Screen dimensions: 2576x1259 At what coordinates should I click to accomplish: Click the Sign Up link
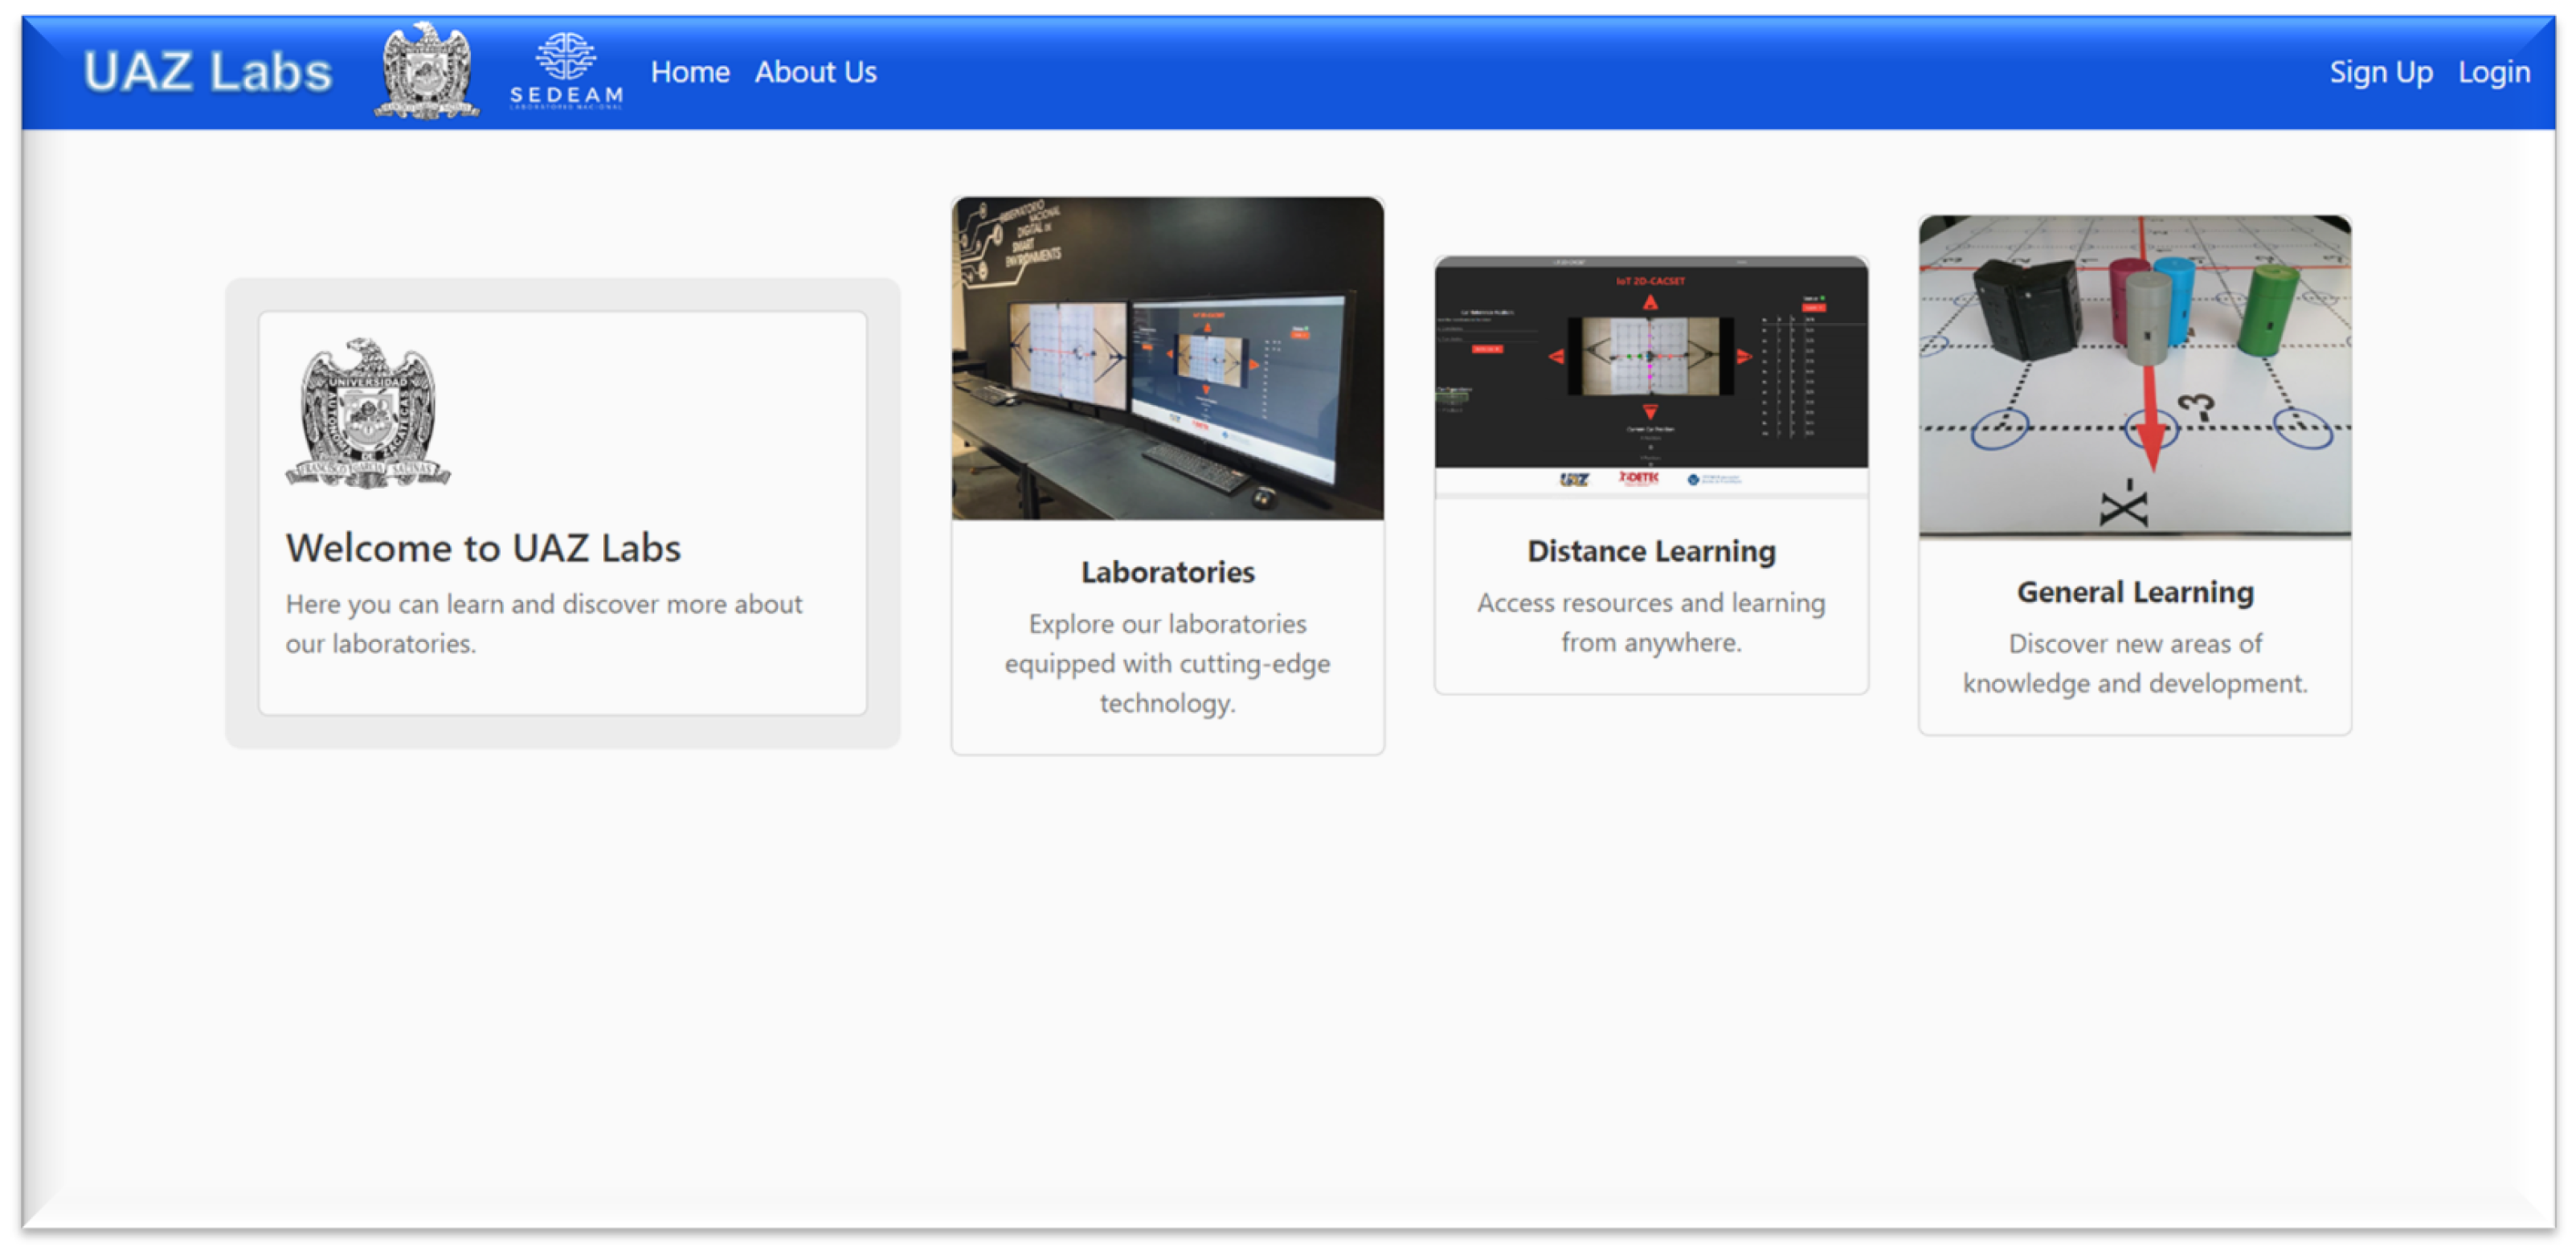[x=2380, y=72]
